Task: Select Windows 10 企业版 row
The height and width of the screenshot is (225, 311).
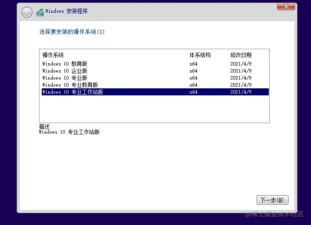Action: 155,71
